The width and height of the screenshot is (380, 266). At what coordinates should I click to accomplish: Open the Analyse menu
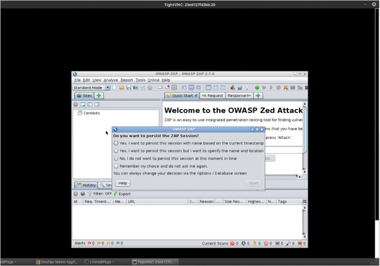(x=111, y=80)
